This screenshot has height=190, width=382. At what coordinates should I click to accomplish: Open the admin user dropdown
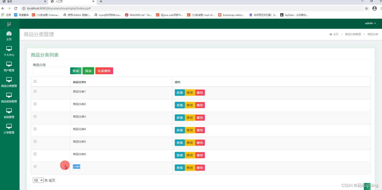370,23
